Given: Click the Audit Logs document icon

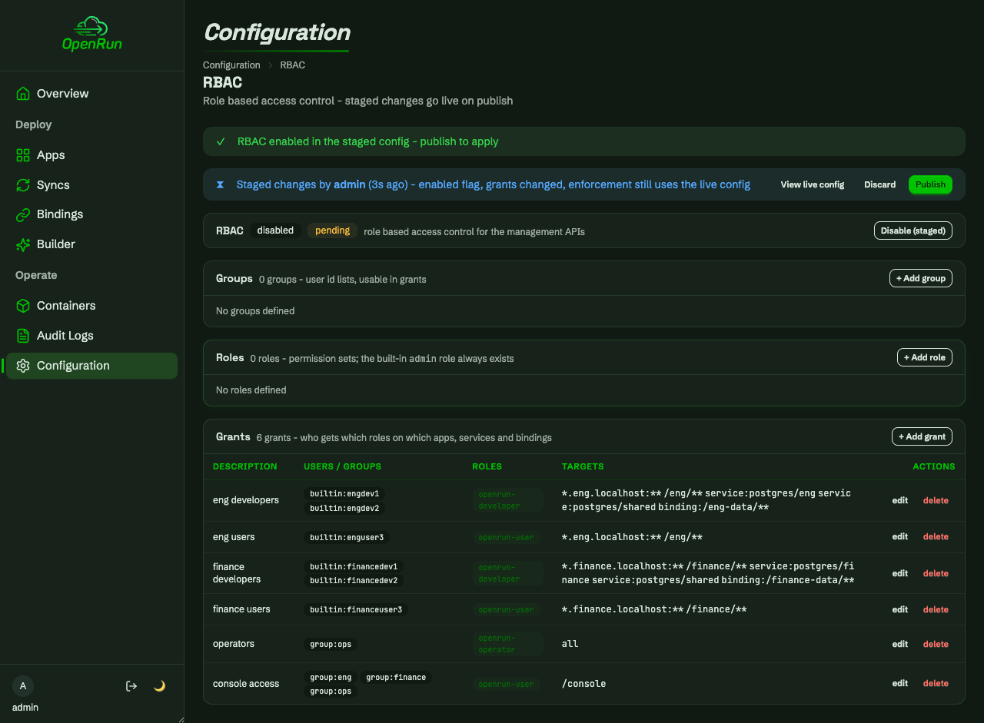Looking at the screenshot, I should [x=23, y=336].
